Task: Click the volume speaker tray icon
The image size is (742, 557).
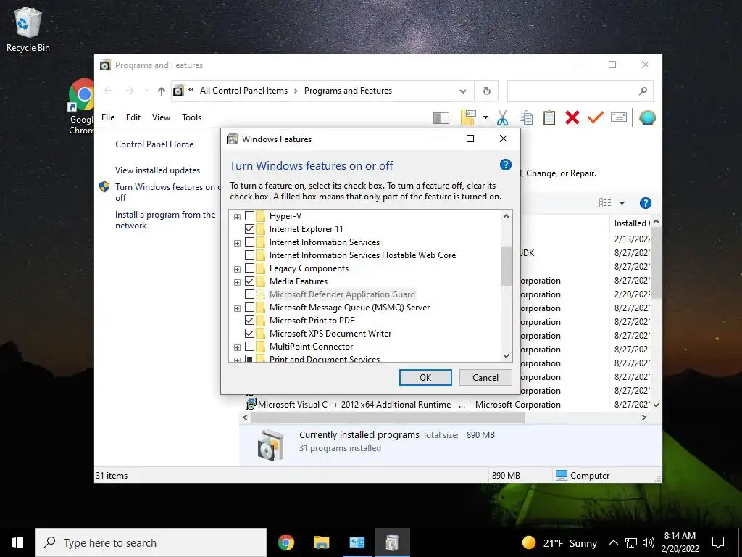Action: tap(649, 542)
